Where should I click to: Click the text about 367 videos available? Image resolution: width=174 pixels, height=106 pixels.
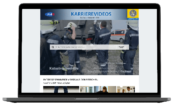(57, 83)
